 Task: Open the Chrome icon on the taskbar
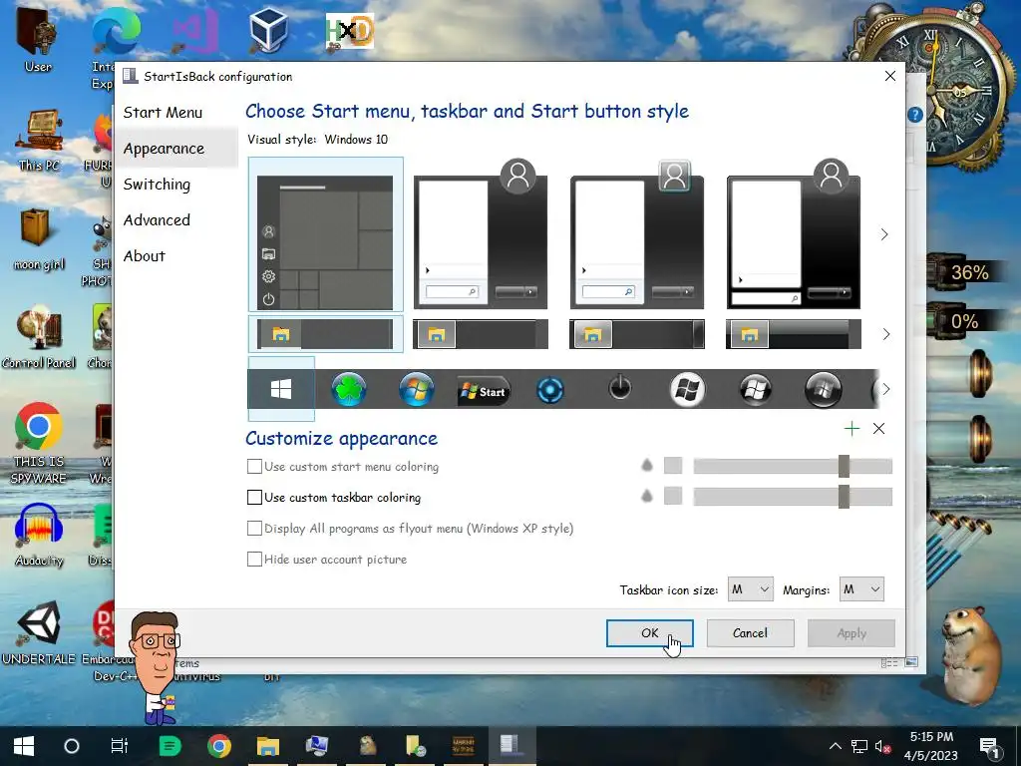[x=219, y=746]
